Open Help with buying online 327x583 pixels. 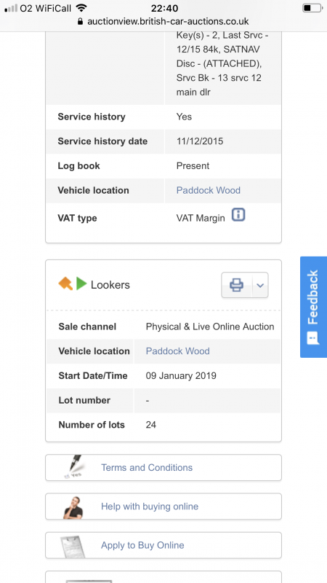(150, 506)
